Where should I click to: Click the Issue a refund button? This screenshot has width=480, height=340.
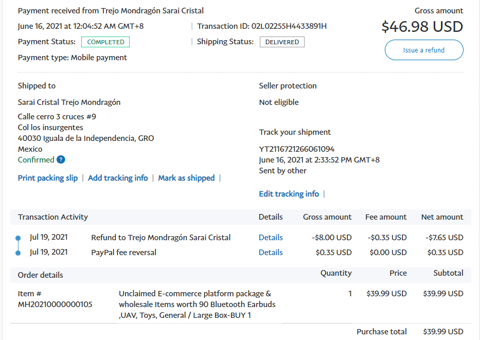pyautogui.click(x=424, y=50)
